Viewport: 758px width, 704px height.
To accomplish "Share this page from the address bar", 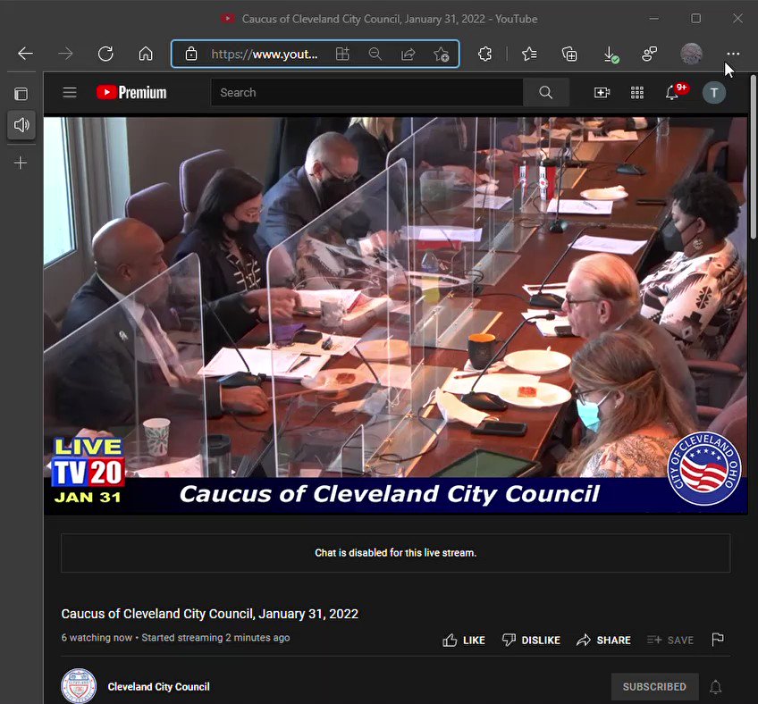I will click(x=408, y=54).
